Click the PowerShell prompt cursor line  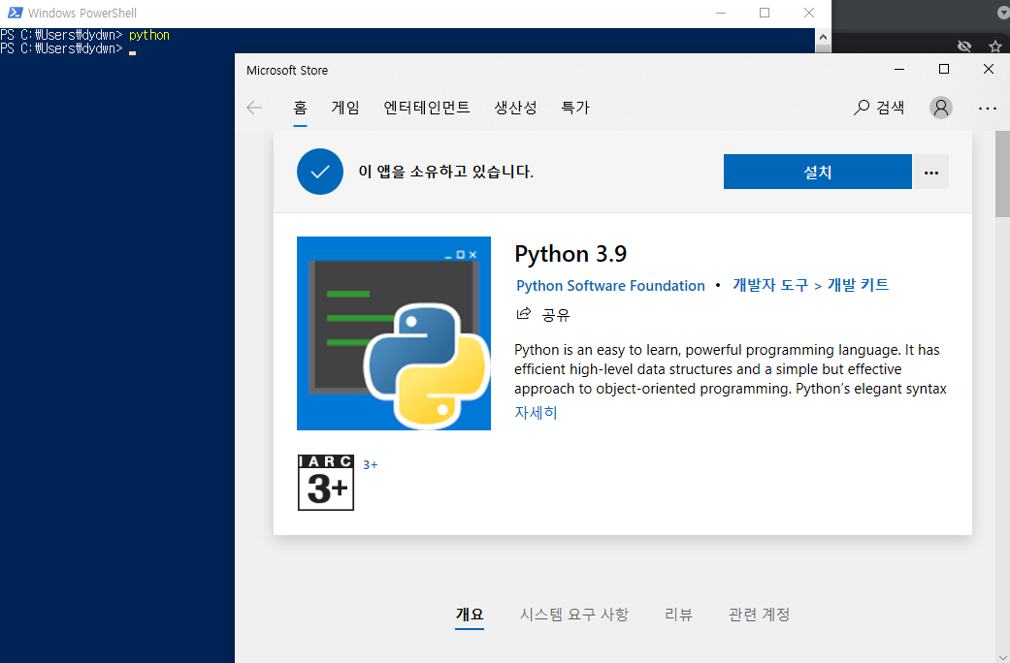click(x=68, y=48)
